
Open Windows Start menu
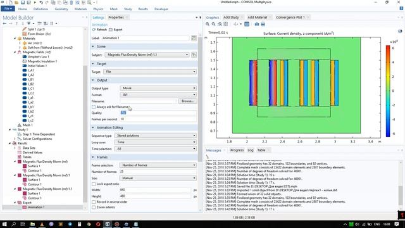[x=4, y=224]
